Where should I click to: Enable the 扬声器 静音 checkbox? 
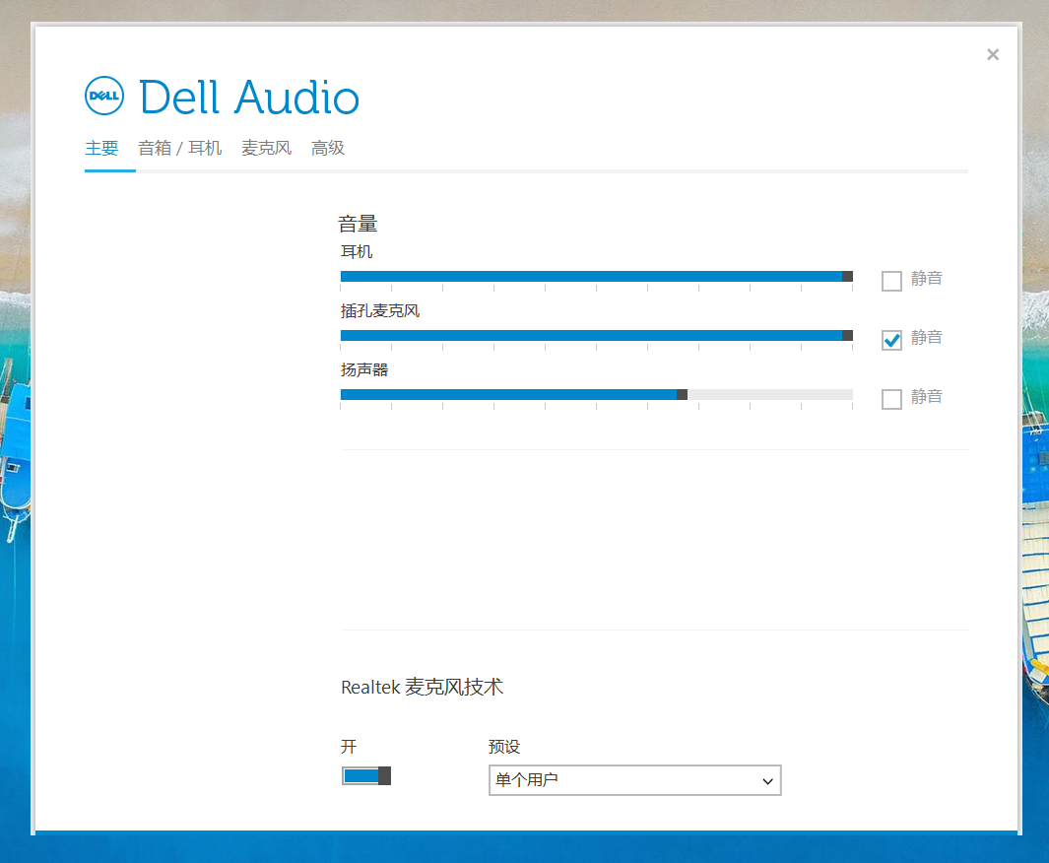tap(891, 399)
